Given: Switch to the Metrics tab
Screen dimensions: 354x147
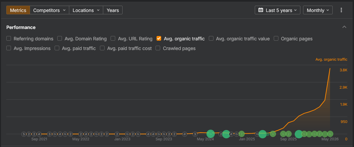Looking at the screenshot, I should pos(18,10).
